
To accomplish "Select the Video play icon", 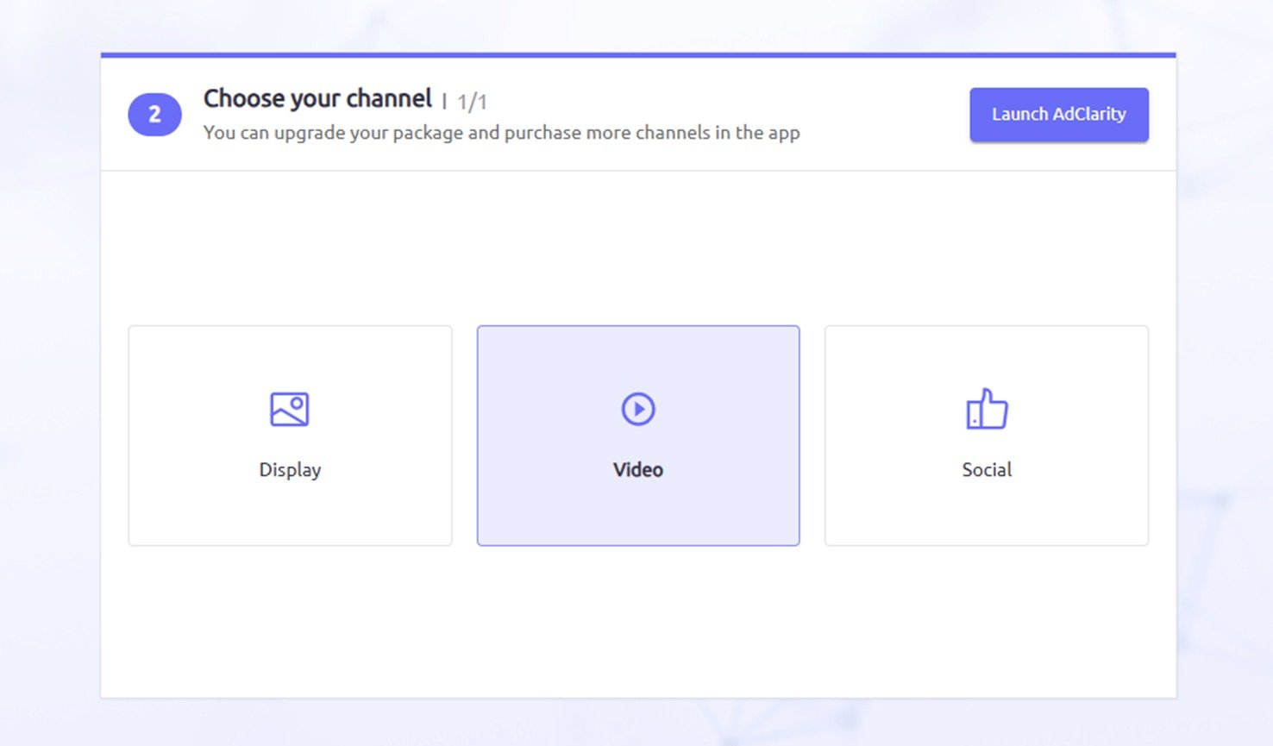I will tap(637, 409).
